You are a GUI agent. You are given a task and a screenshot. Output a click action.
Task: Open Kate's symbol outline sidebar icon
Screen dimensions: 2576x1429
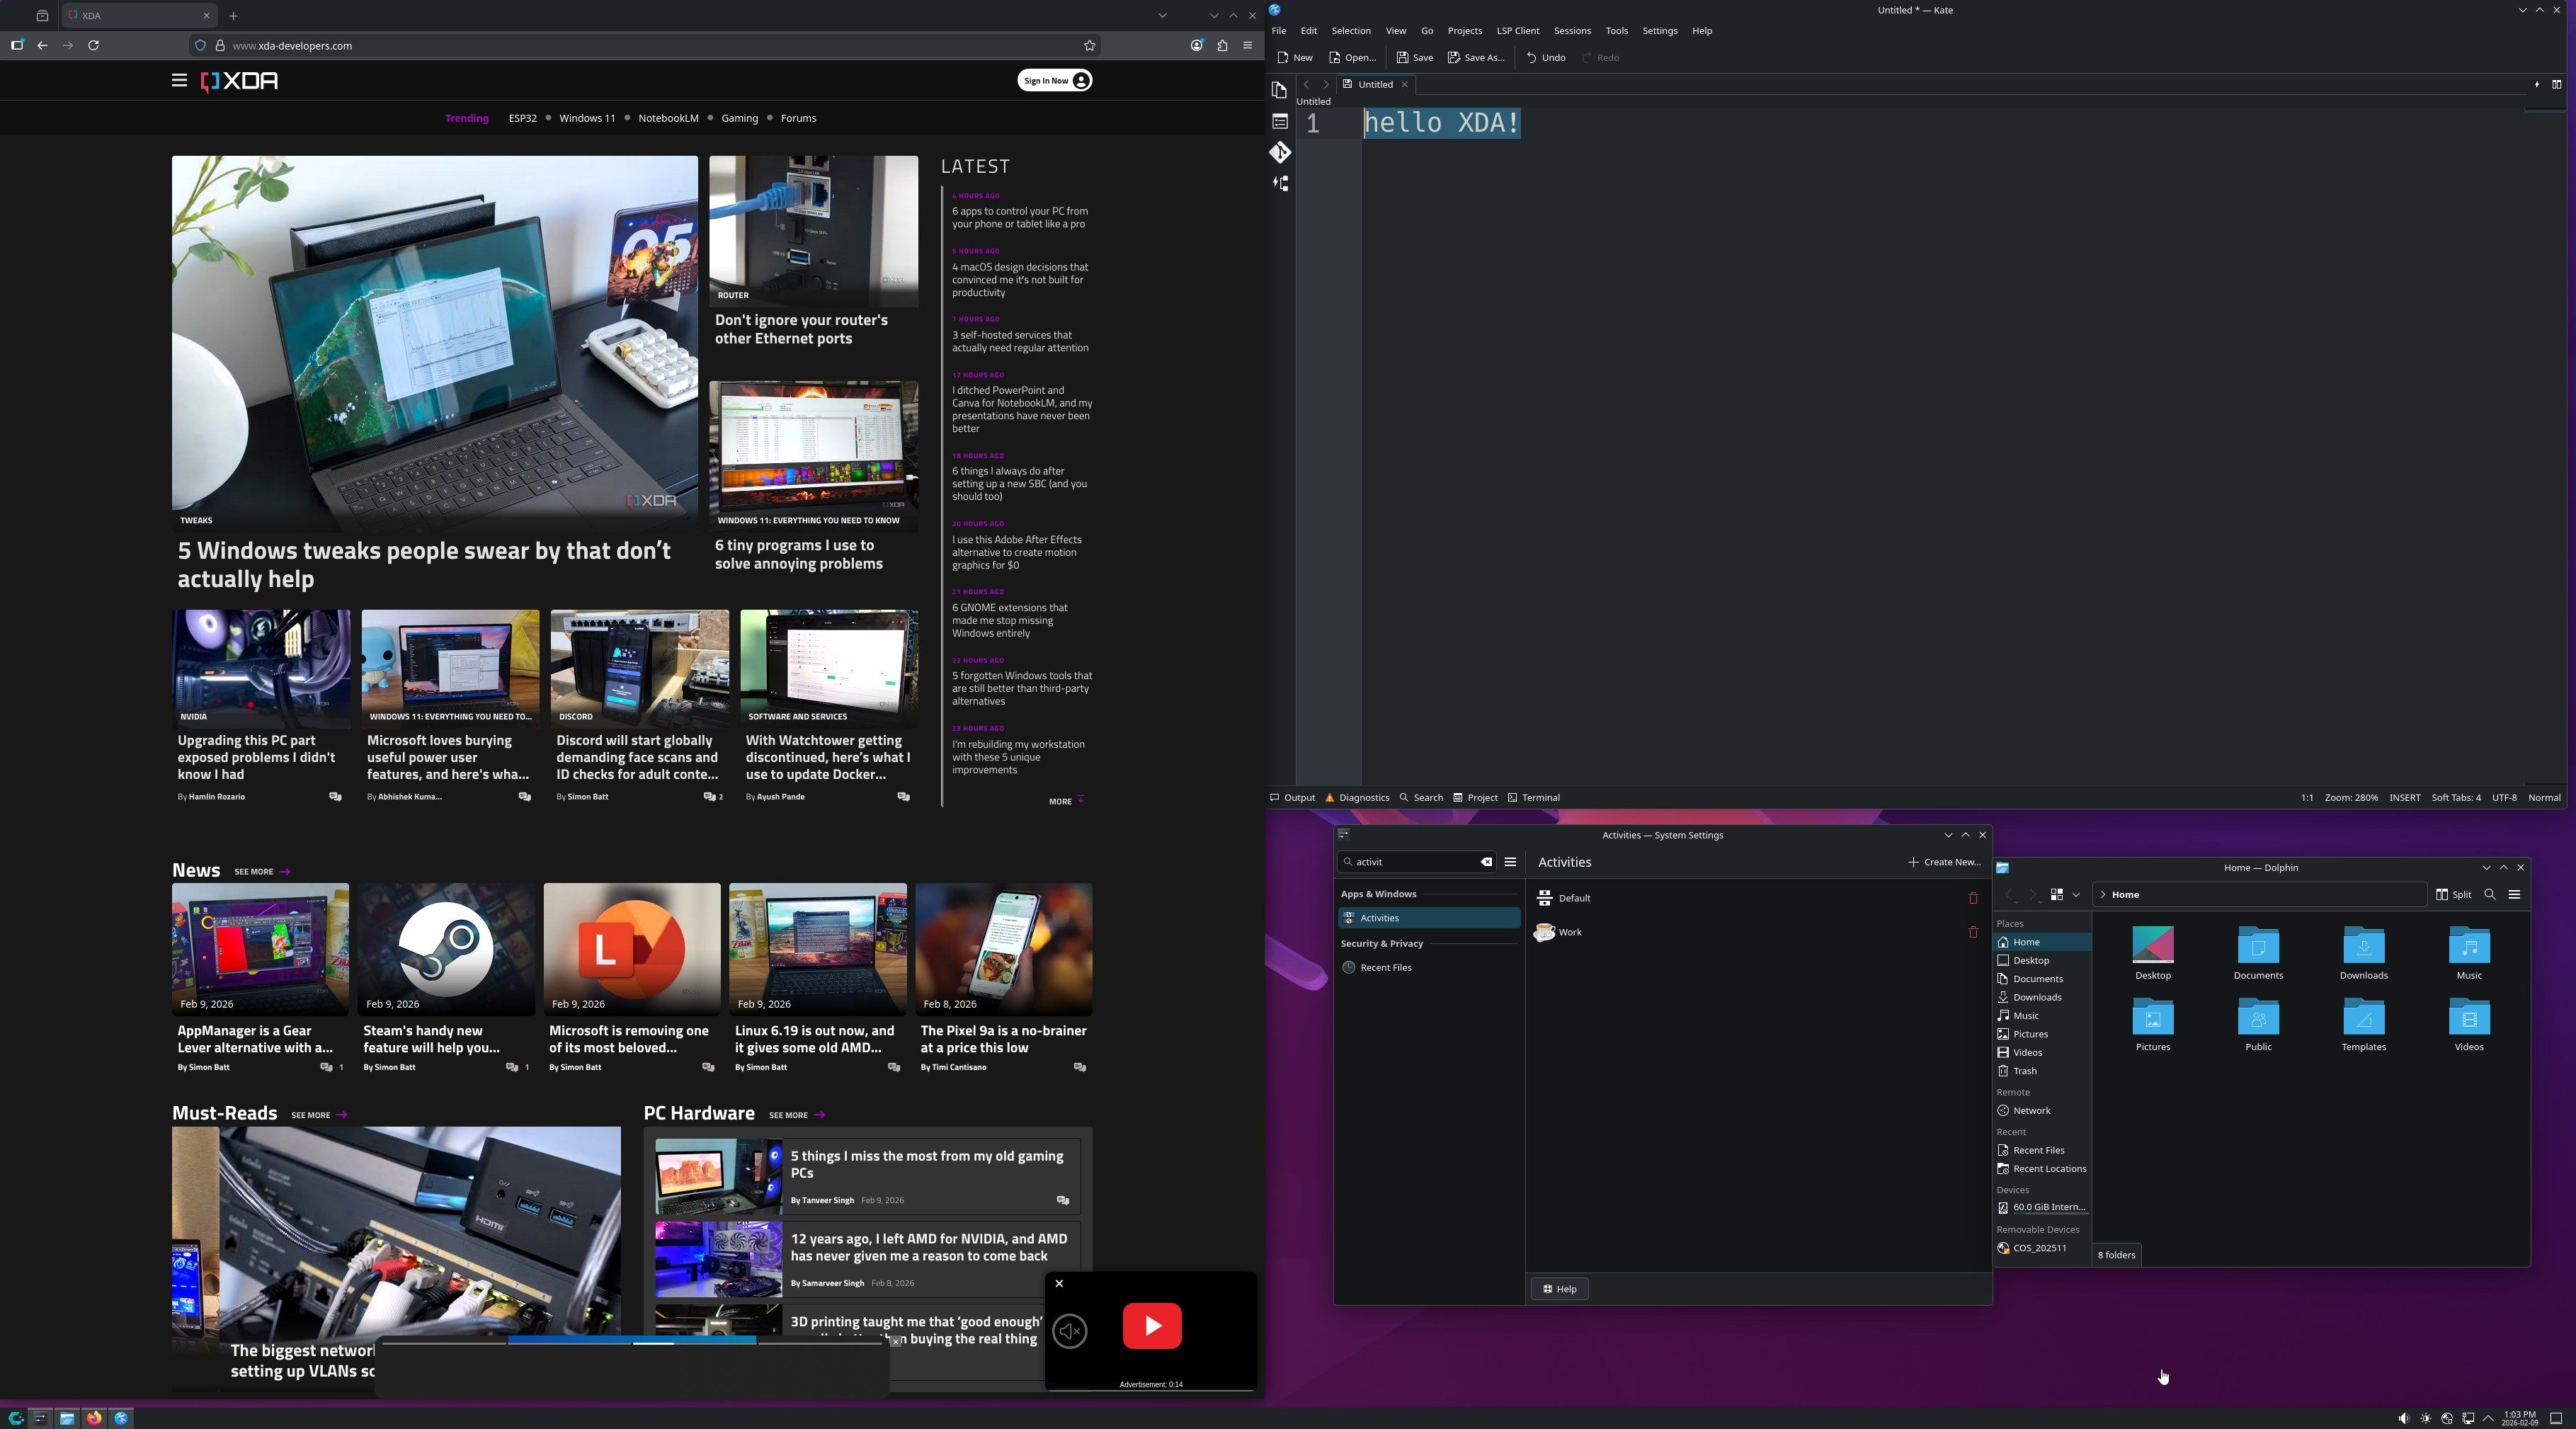point(1279,183)
